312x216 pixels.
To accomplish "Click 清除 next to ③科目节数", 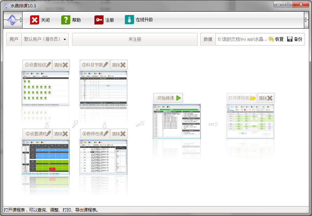I will [119, 65].
